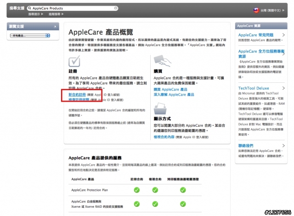The height and width of the screenshot is (216, 294).
Task: Open the 搜尋提示 search tips link
Action: (36, 14)
